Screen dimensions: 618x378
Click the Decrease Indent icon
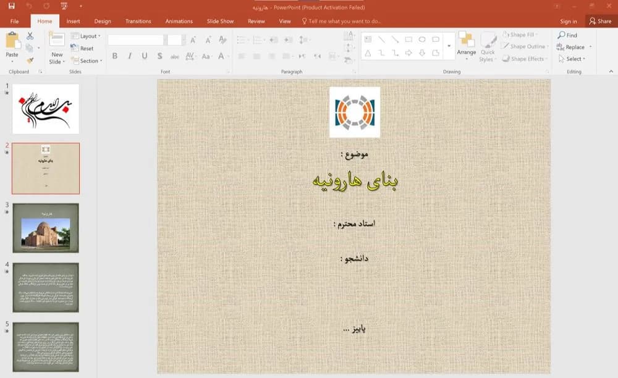(274, 40)
